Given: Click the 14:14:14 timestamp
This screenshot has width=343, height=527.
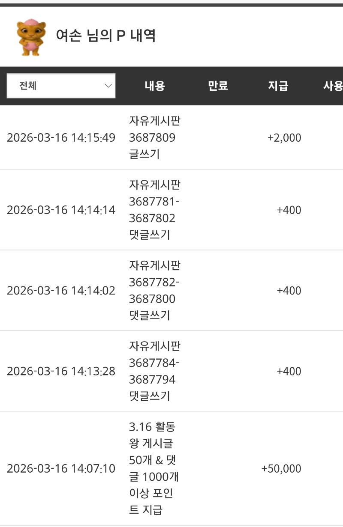Looking at the screenshot, I should point(61,210).
